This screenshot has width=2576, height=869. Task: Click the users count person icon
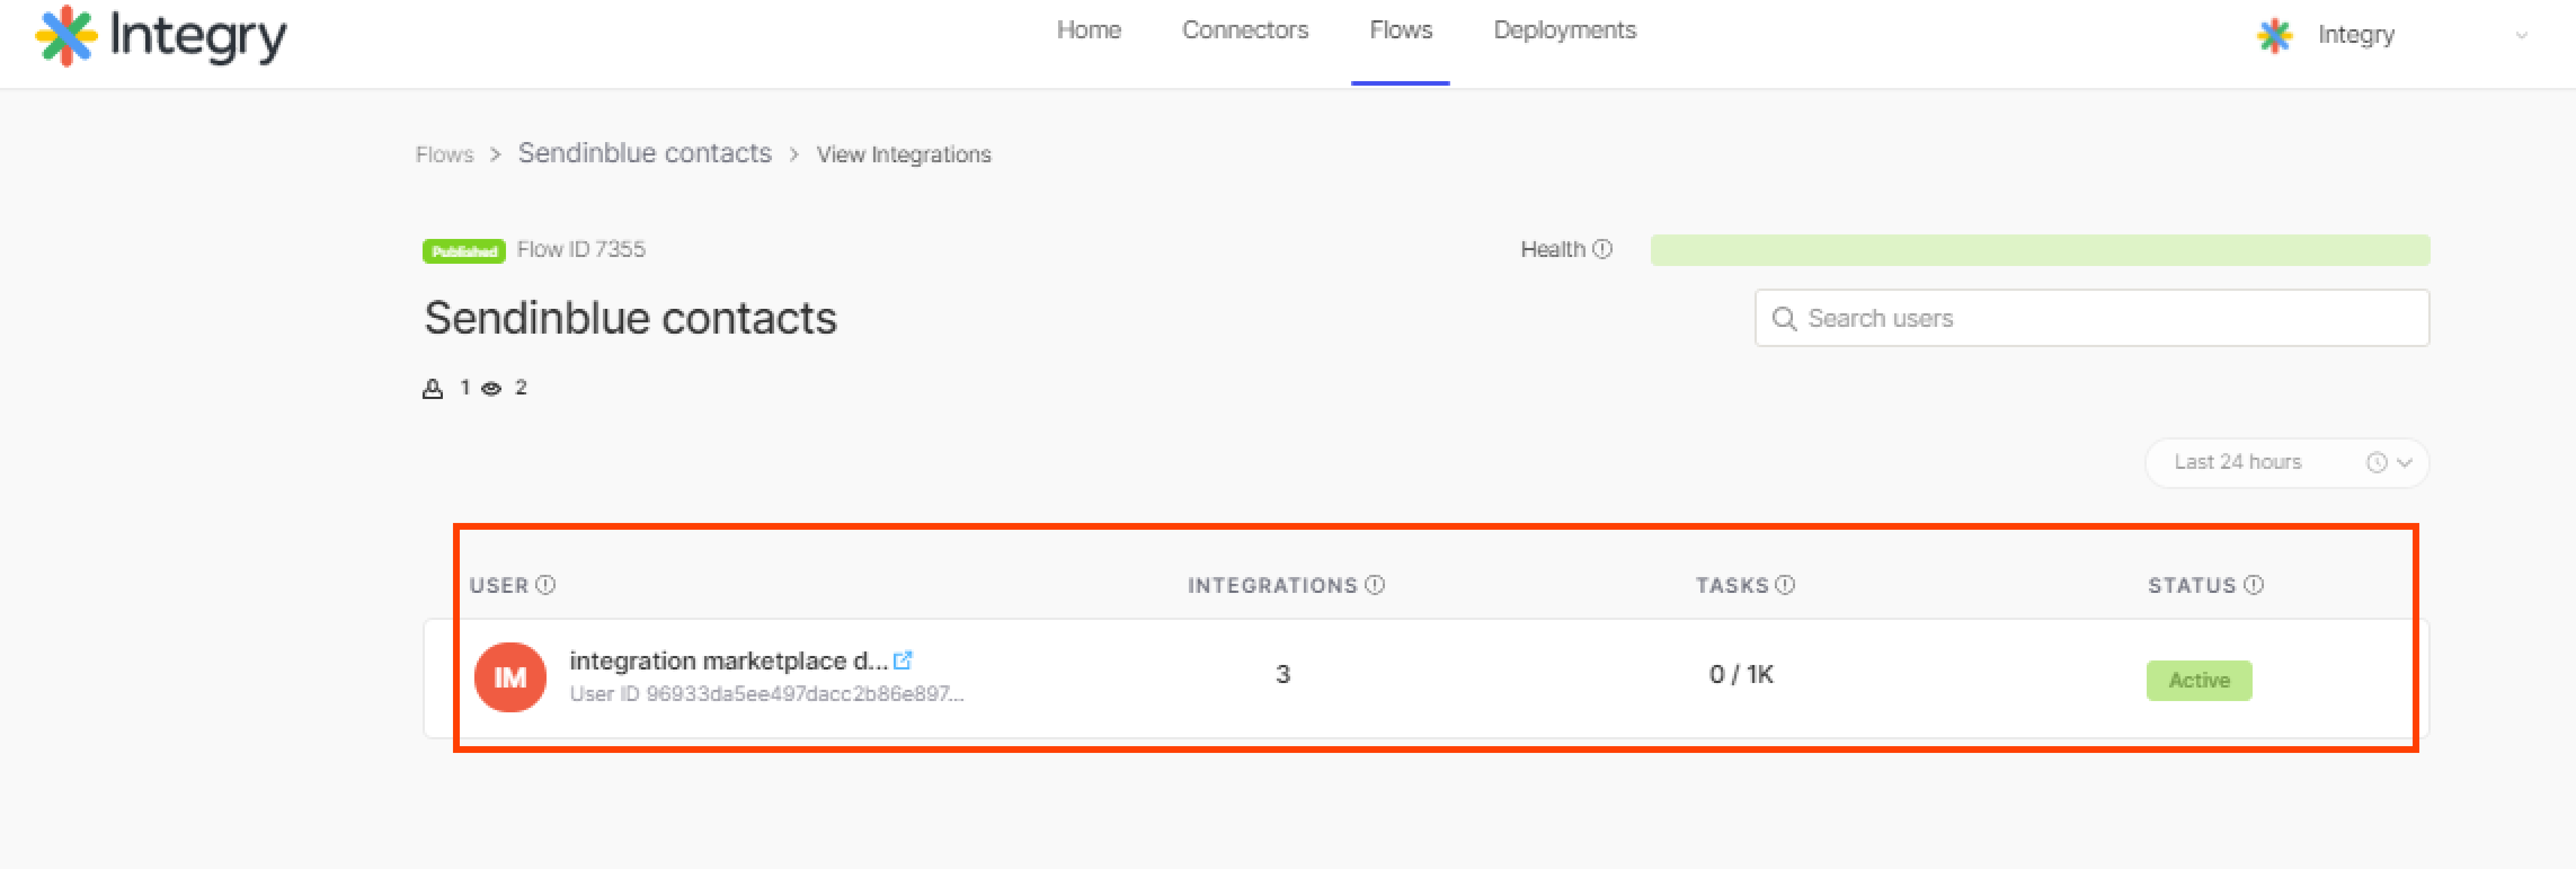[x=432, y=388]
